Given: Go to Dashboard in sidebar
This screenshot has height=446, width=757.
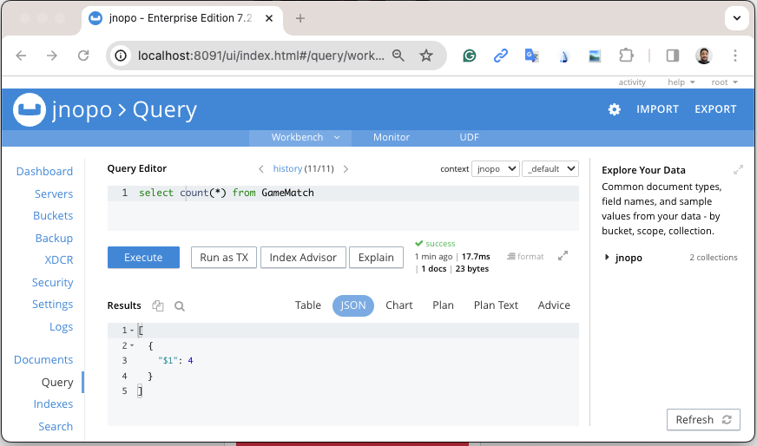Looking at the screenshot, I should (x=44, y=172).
